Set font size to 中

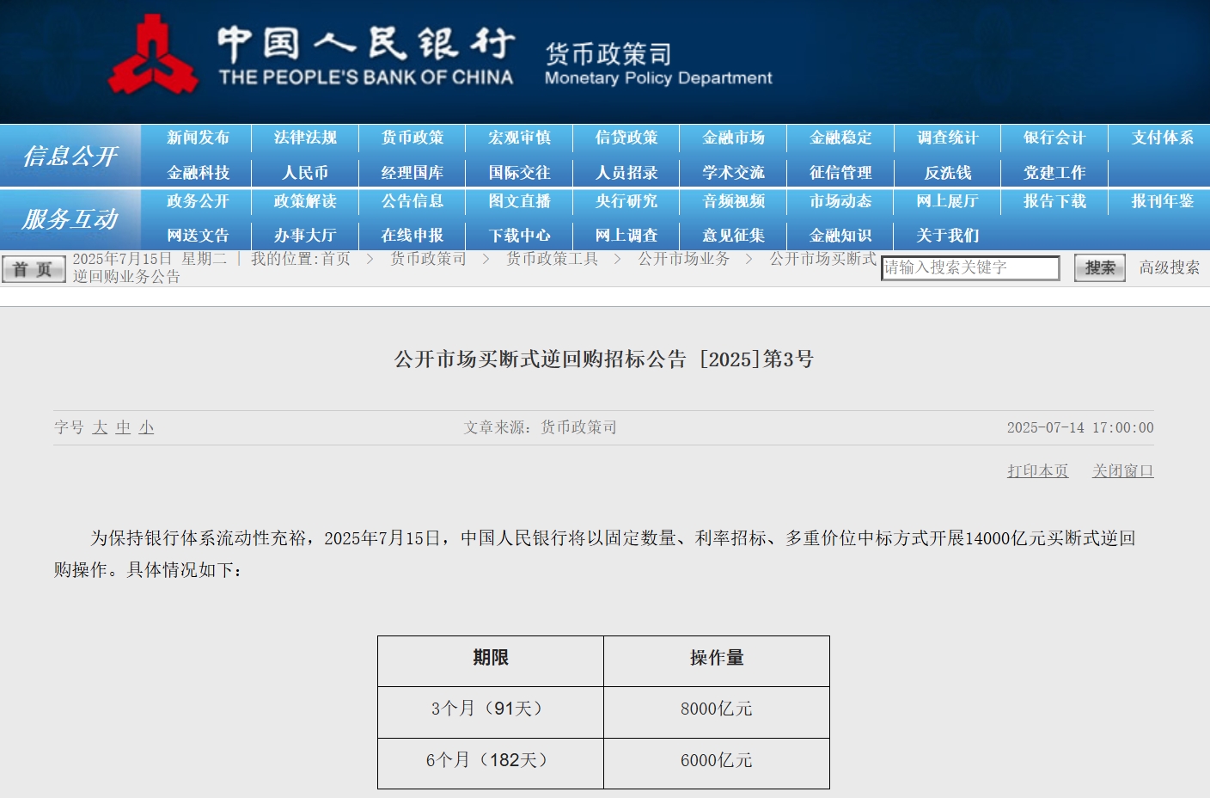[x=123, y=427]
